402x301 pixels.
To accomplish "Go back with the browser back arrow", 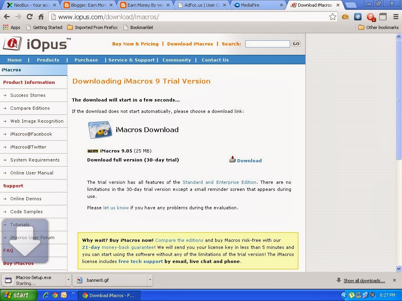I will pos(7,17).
